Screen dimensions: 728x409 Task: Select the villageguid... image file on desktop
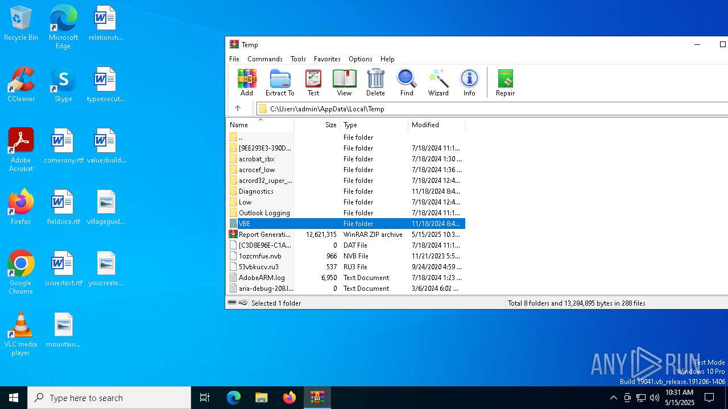pos(106,207)
